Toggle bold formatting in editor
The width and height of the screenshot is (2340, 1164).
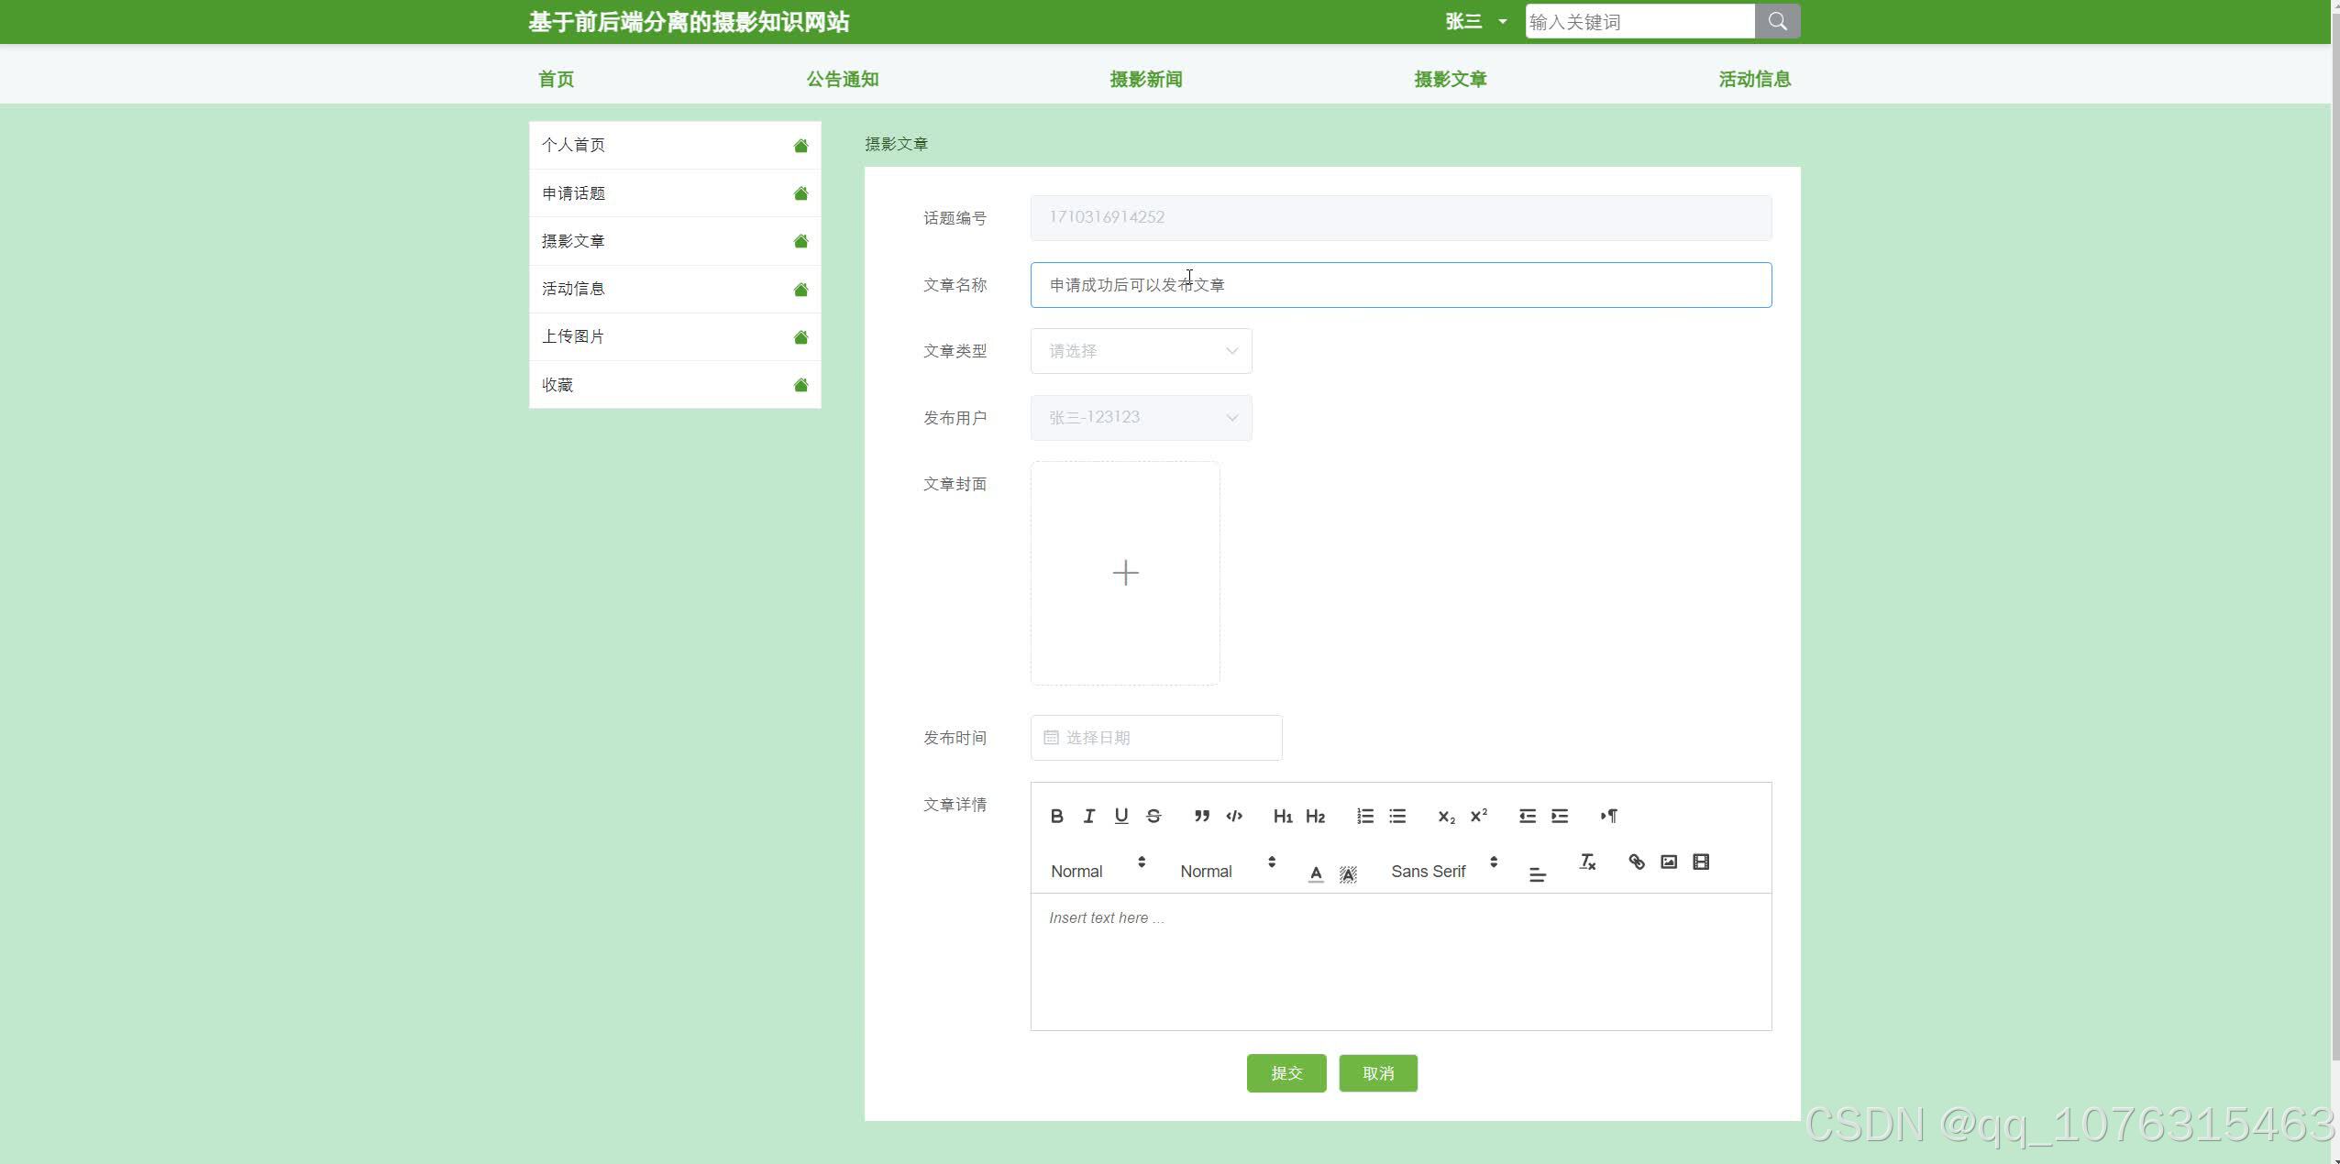point(1056,816)
